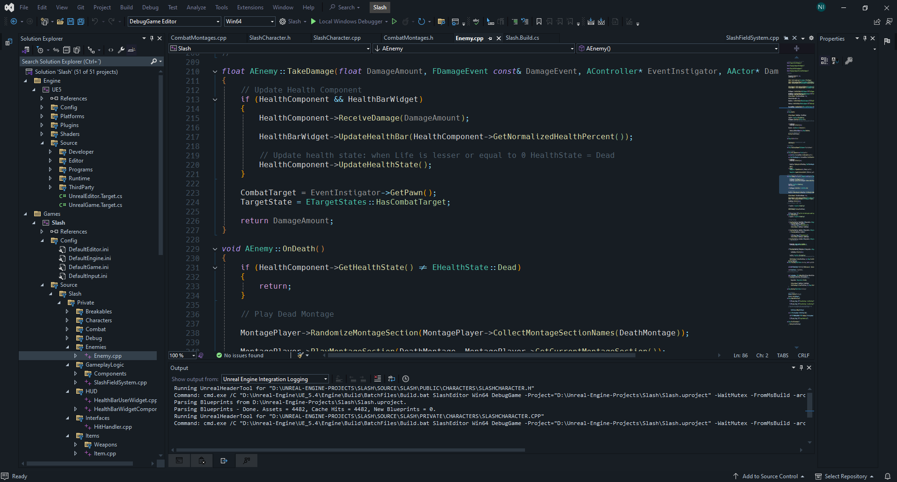Viewport: 897px width, 482px height.
Task: Click the Restart circular arrow icon
Action: (421, 21)
